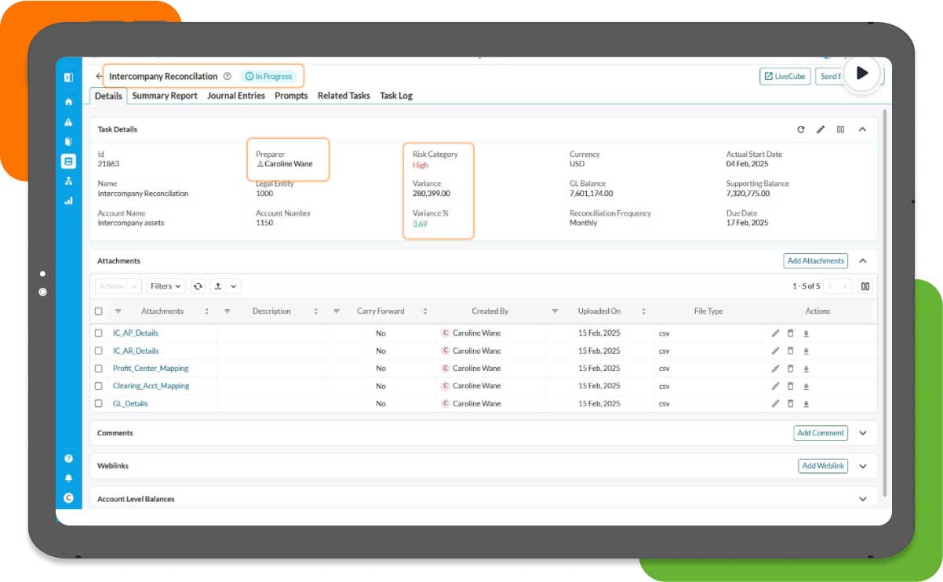Click the Add Attachments button
This screenshot has width=943, height=582.
click(816, 260)
